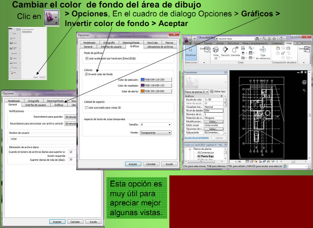
Task: Select 02 Planta Baja in project browser
Action: tap(205, 156)
